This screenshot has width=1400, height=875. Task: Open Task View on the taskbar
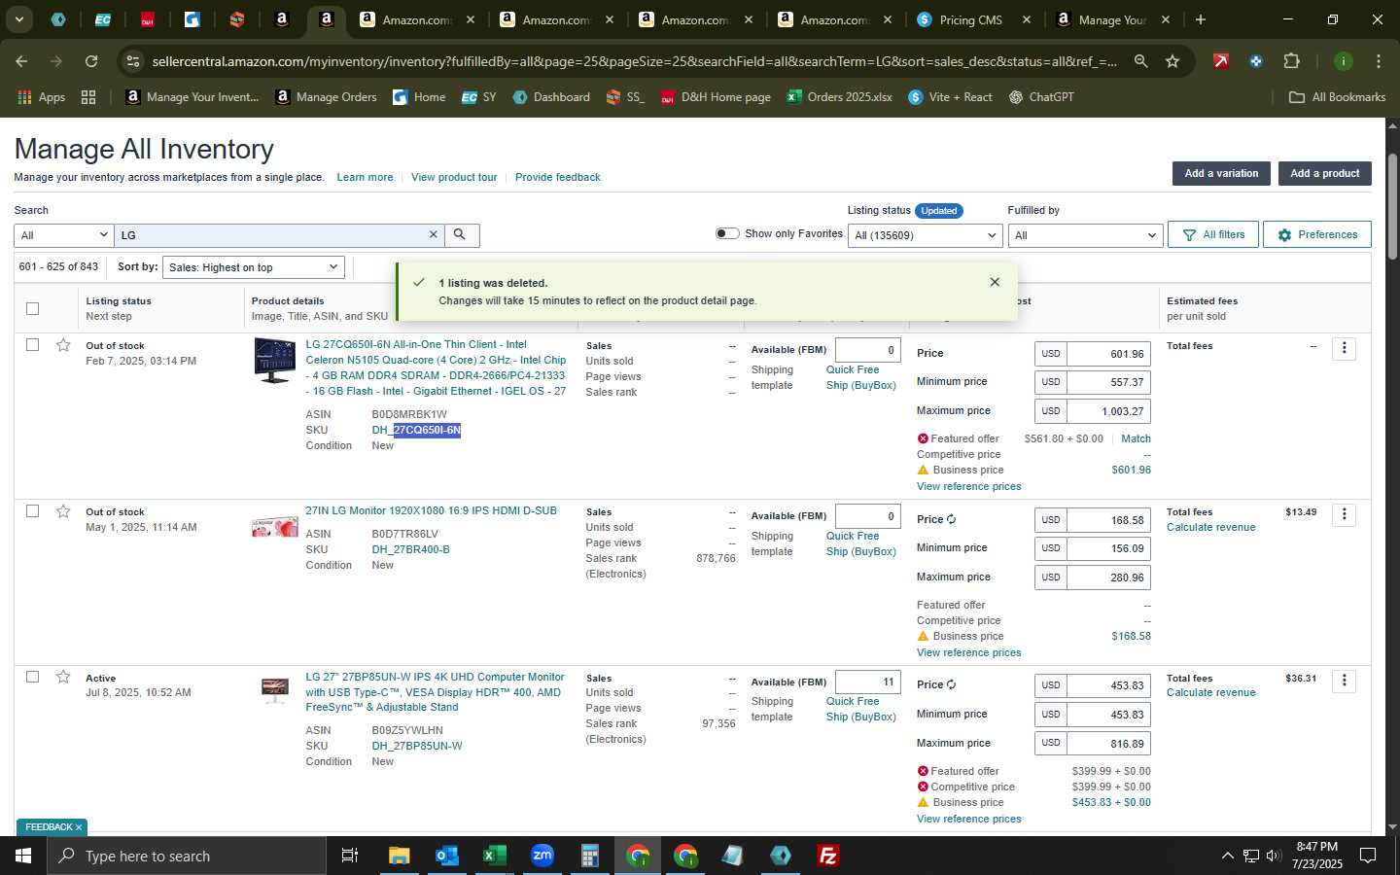[349, 856]
